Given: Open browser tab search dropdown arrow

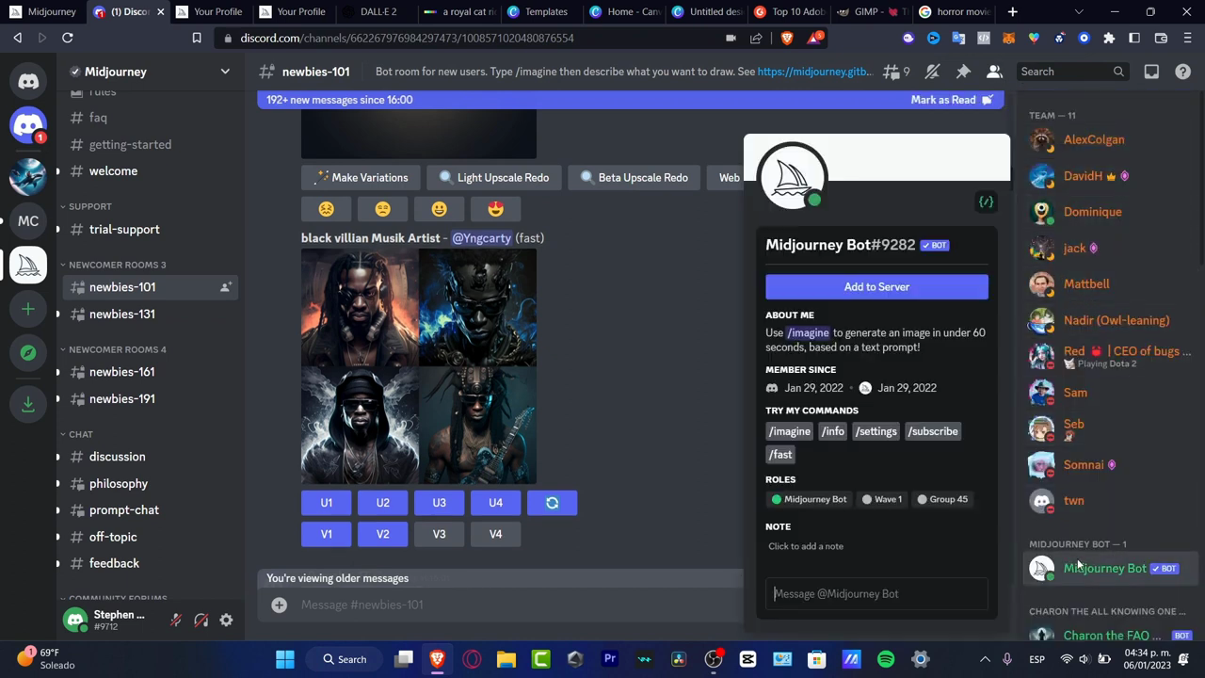Looking at the screenshot, I should [x=1079, y=12].
